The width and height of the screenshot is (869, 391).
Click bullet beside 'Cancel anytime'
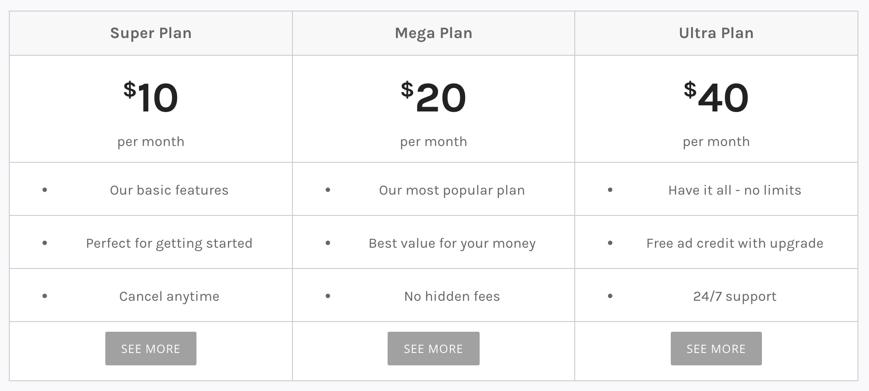pyautogui.click(x=45, y=296)
